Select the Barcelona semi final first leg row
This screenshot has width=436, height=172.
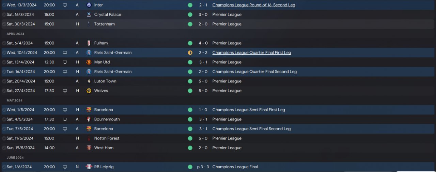[x=218, y=110]
